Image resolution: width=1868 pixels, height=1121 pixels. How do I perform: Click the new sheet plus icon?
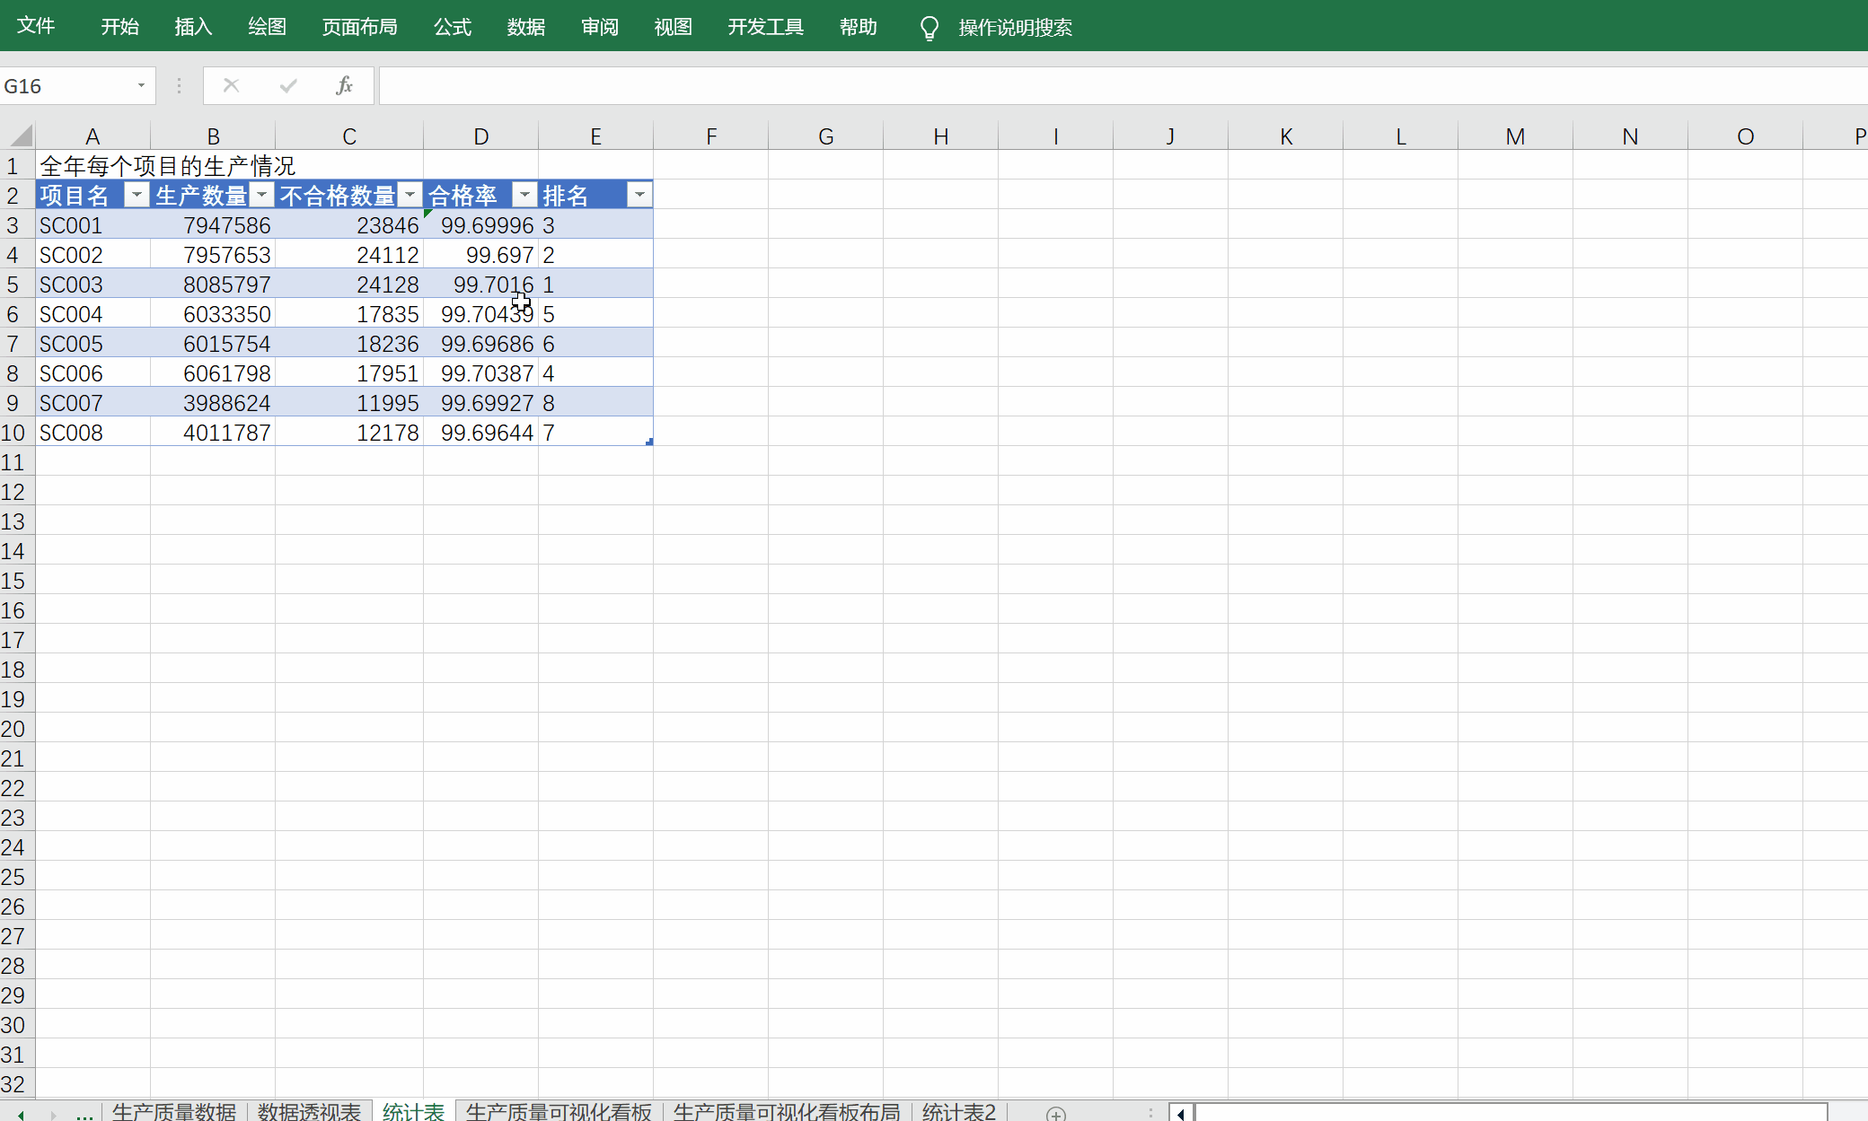coord(1056,1113)
